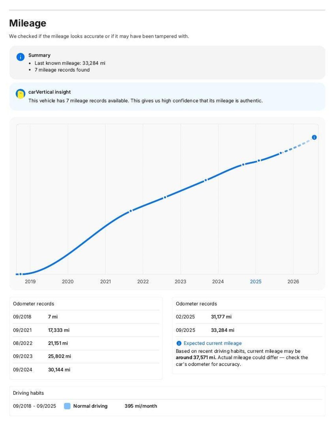Click the 2026 year axis label

tap(293, 282)
